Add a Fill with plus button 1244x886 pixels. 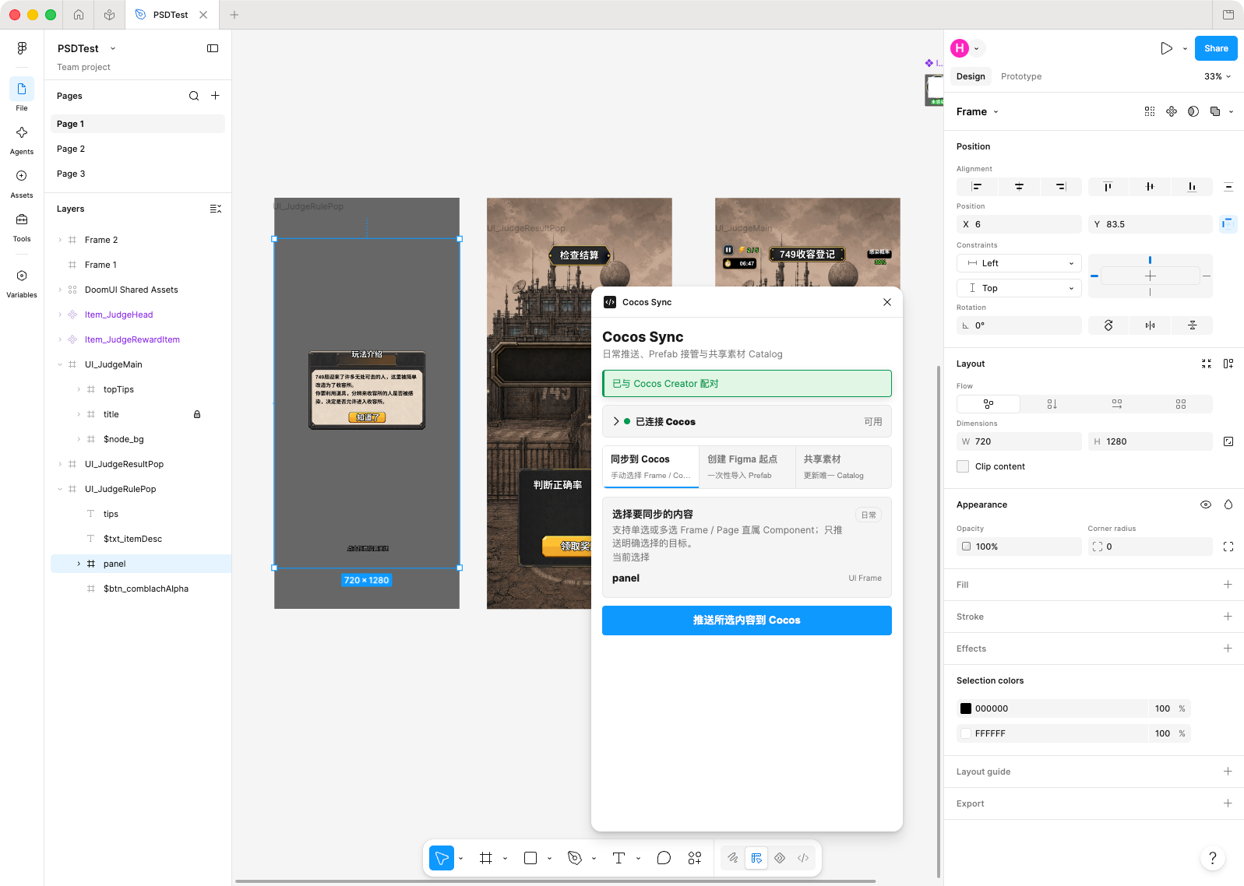tap(1228, 585)
